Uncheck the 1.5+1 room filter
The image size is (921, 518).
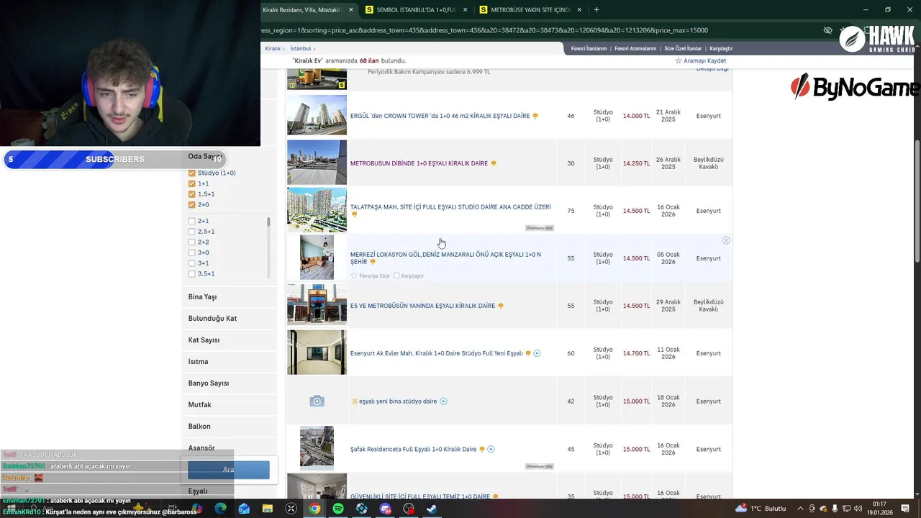[x=192, y=194]
